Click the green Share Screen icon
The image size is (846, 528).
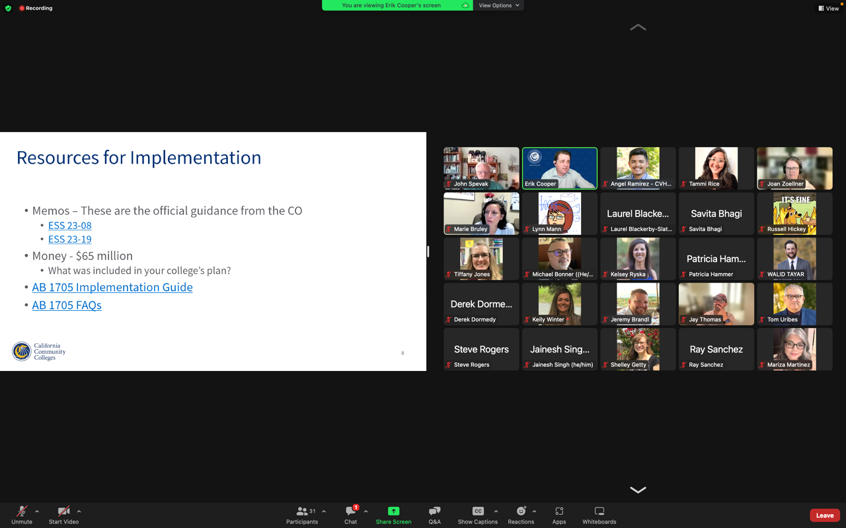393,511
